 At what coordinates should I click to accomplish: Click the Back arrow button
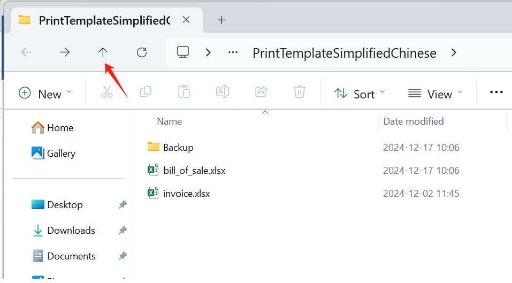(26, 52)
